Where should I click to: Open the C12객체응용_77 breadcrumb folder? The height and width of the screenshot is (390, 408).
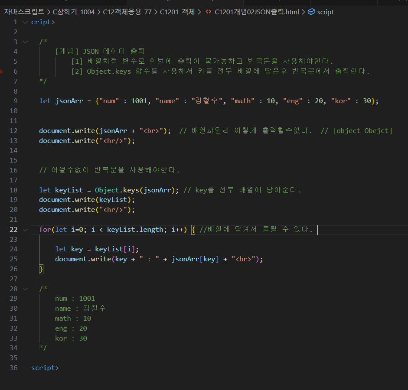coord(127,12)
